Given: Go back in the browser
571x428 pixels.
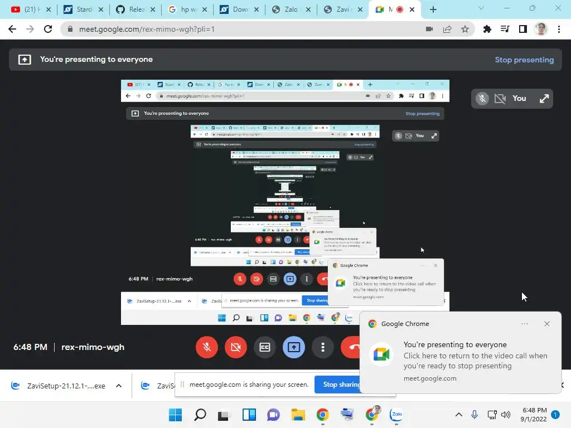Looking at the screenshot, I should pos(12,29).
